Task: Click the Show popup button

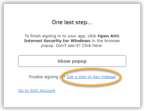Action: tap(72, 61)
